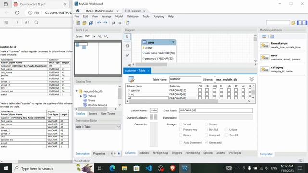Click the search icon next to toolbar search field
The height and width of the screenshot is (173, 308).
point(293,23)
